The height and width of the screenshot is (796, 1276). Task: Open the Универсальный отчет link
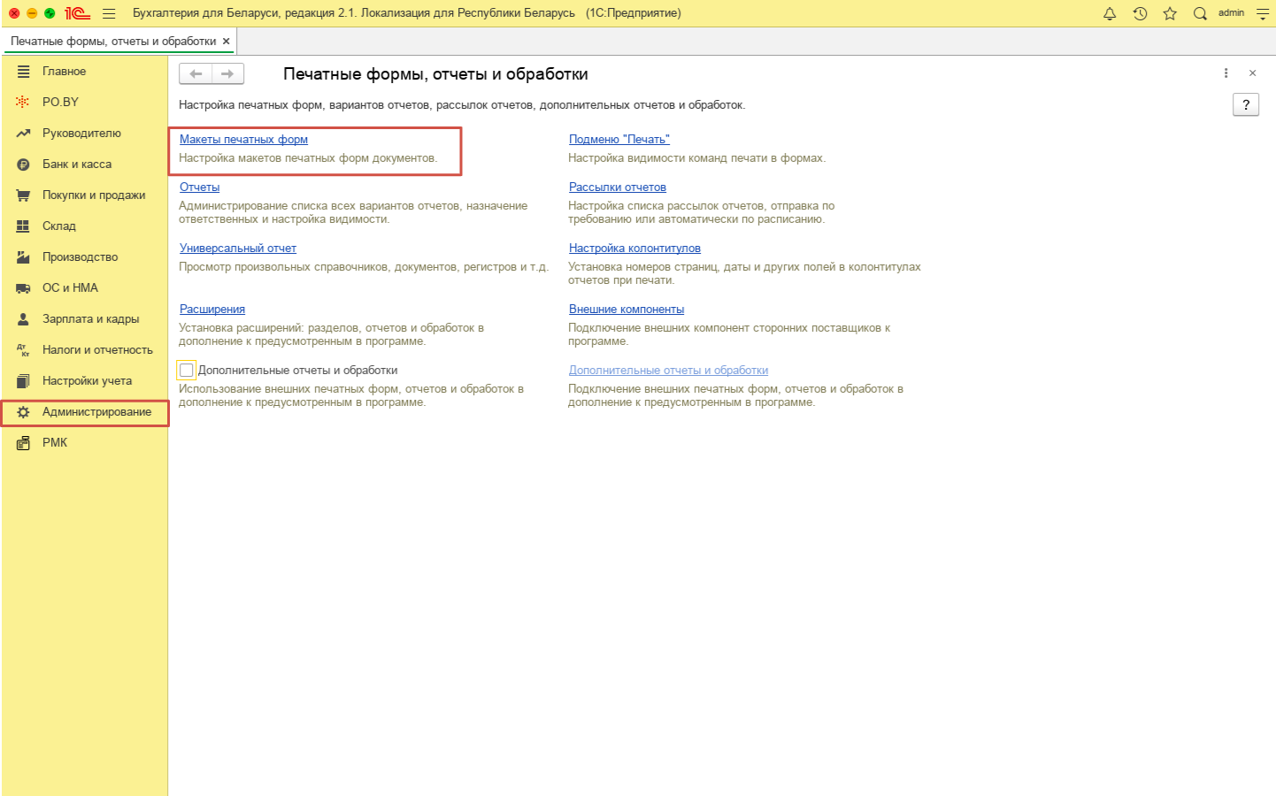click(237, 249)
